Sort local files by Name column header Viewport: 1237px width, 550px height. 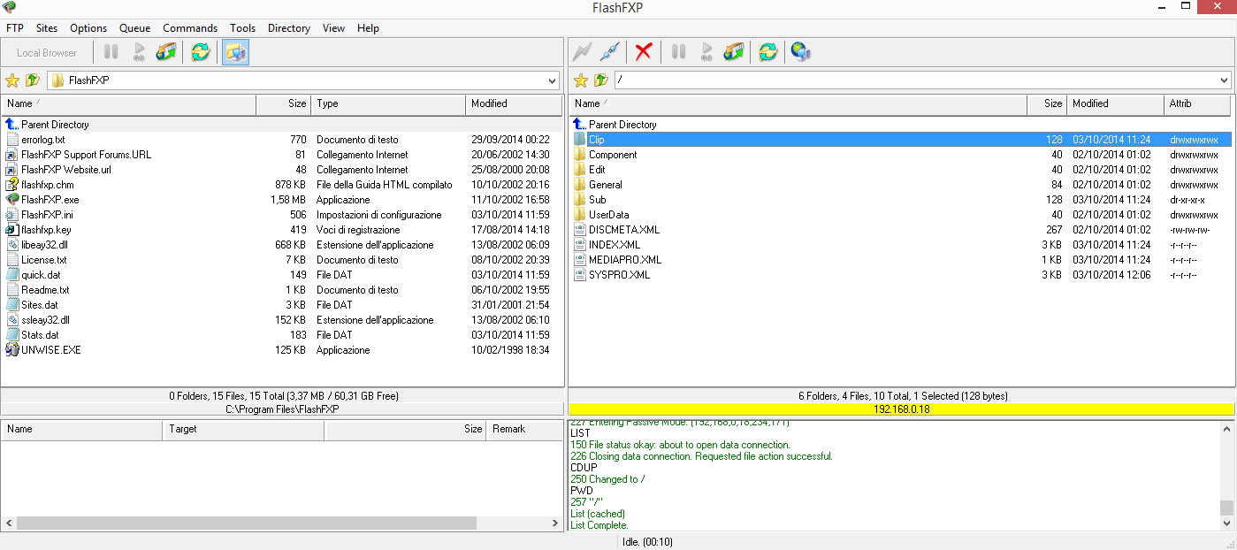(x=129, y=104)
